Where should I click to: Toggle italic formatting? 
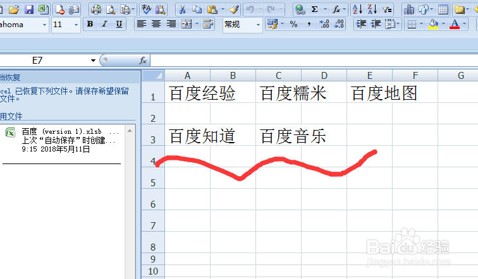[x=104, y=24]
